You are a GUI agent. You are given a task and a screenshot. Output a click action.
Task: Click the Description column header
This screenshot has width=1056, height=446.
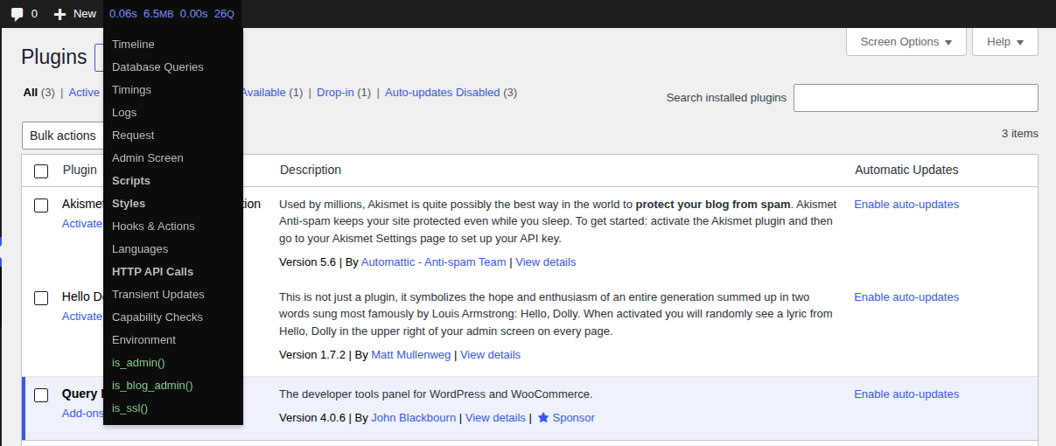tap(311, 170)
